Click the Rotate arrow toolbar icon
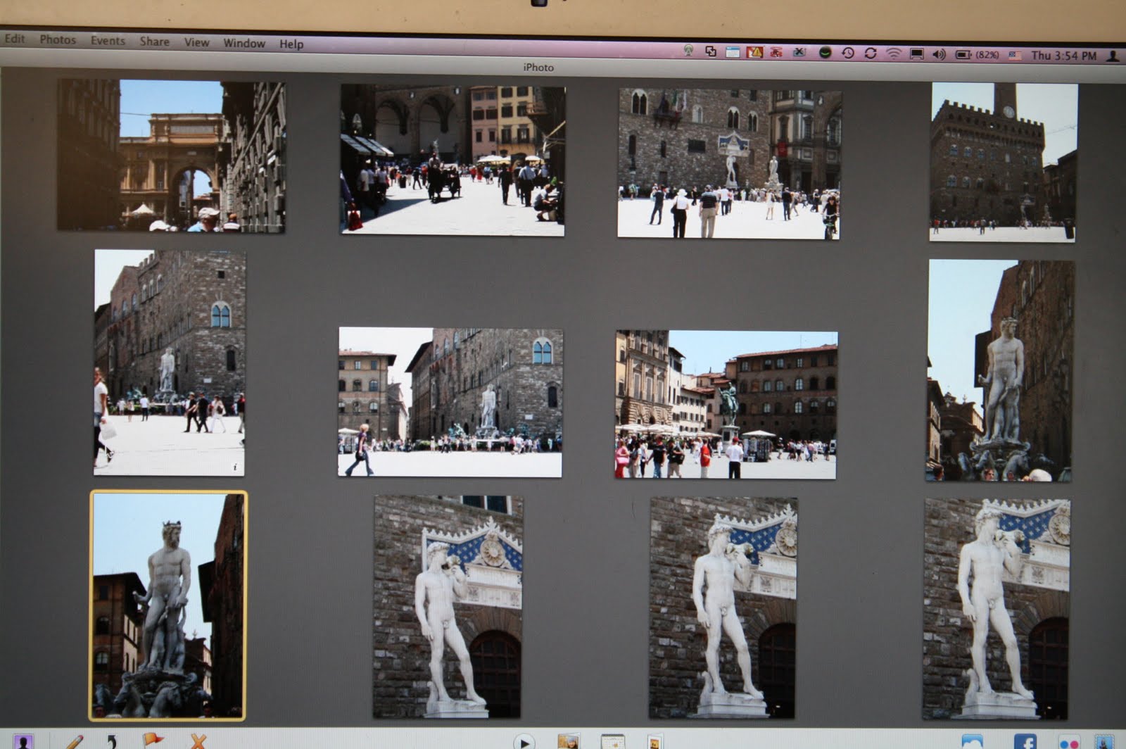Viewport: 1126px width, 749px height. coord(112,741)
